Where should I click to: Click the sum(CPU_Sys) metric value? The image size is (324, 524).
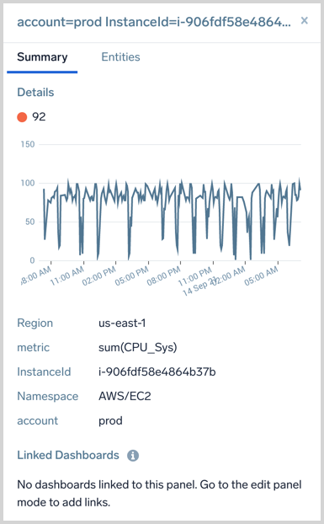137,348
